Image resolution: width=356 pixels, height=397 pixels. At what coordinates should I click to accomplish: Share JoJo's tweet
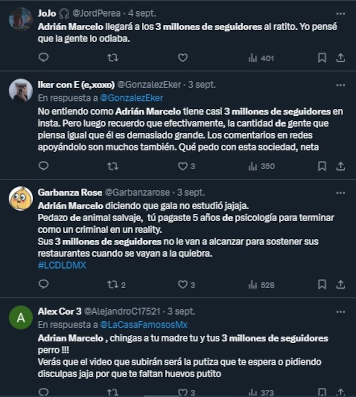point(341,58)
